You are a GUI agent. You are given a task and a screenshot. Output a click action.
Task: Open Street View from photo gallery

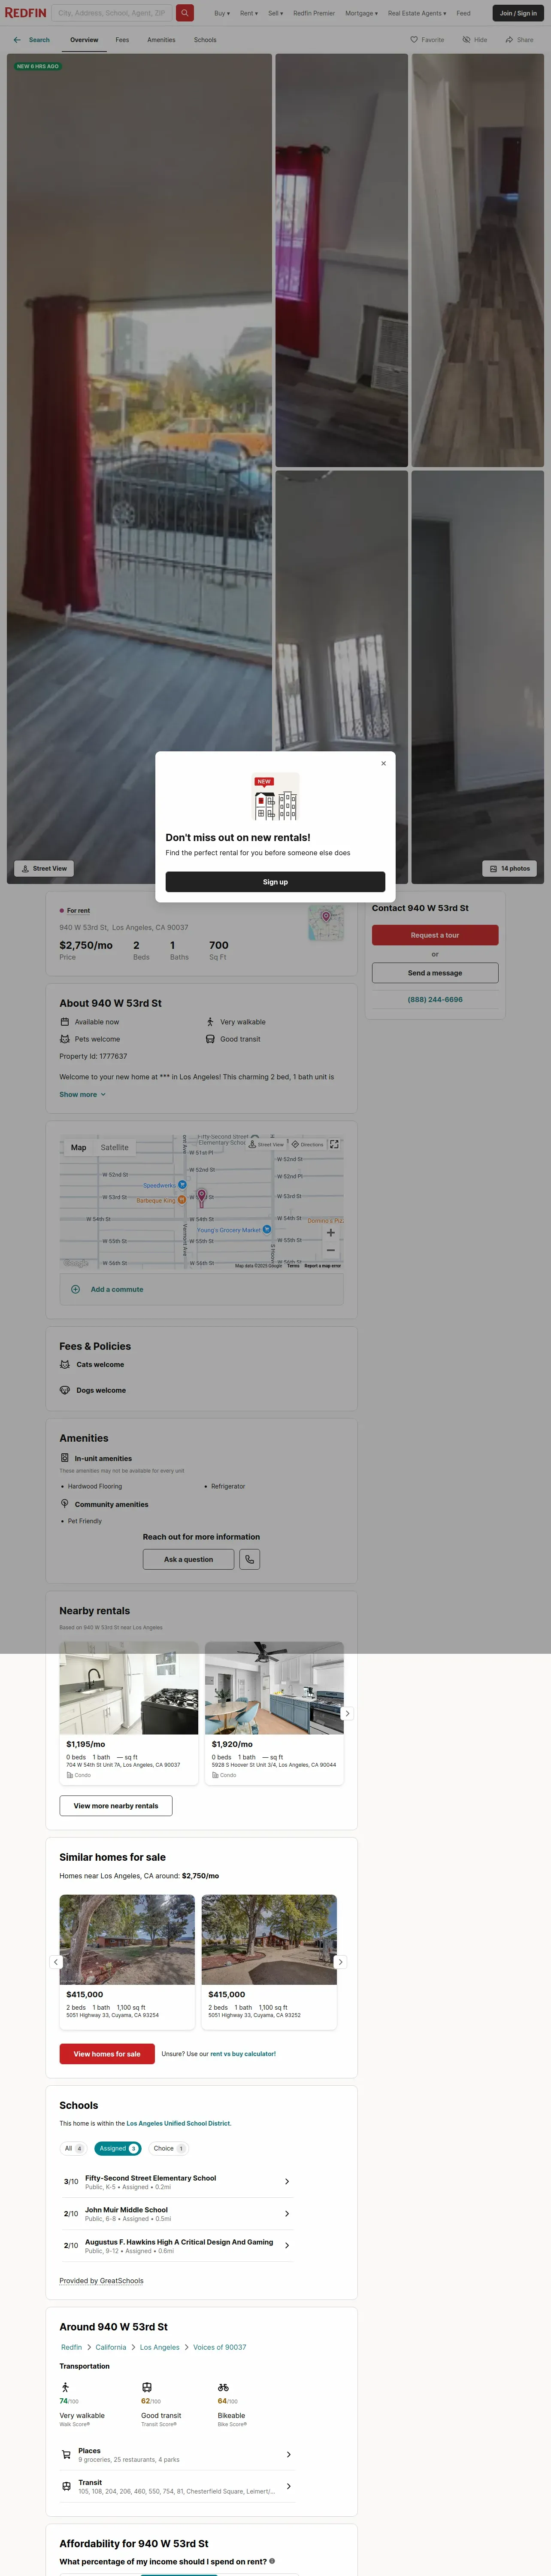45,868
